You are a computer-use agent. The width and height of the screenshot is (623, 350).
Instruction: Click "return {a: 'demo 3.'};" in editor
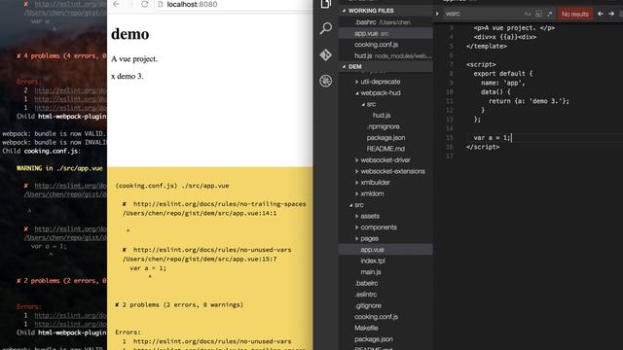[x=529, y=101]
